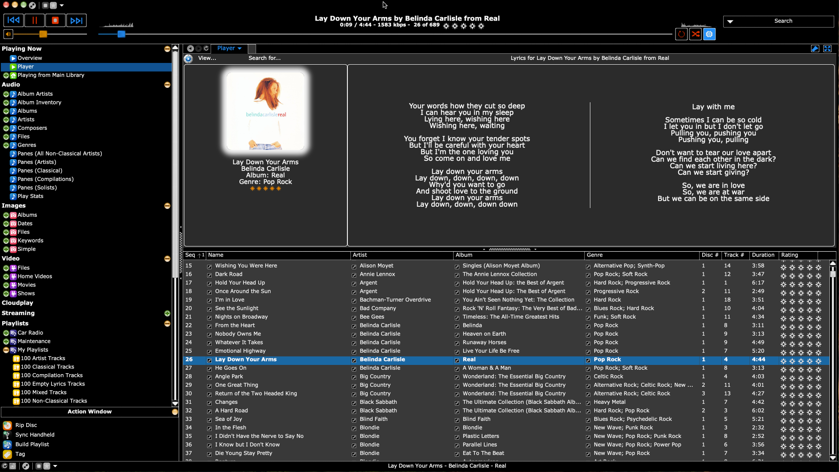The image size is (839, 472).
Task: Select Overview under Playing Now
Action: point(30,58)
